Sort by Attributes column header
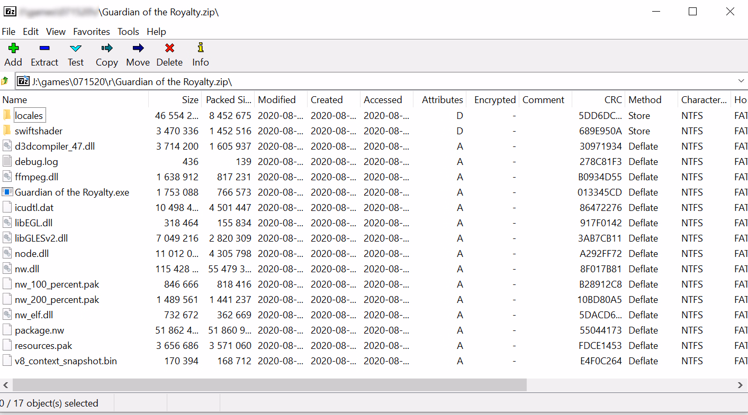 point(439,99)
